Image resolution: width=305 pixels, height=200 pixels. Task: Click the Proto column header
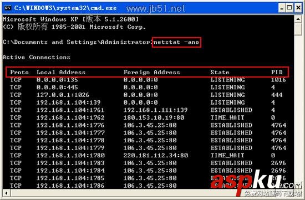[19, 73]
